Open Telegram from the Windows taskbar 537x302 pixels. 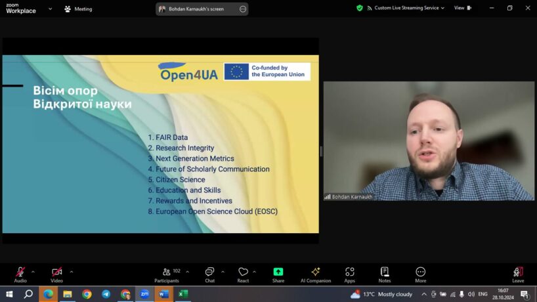coord(106,294)
